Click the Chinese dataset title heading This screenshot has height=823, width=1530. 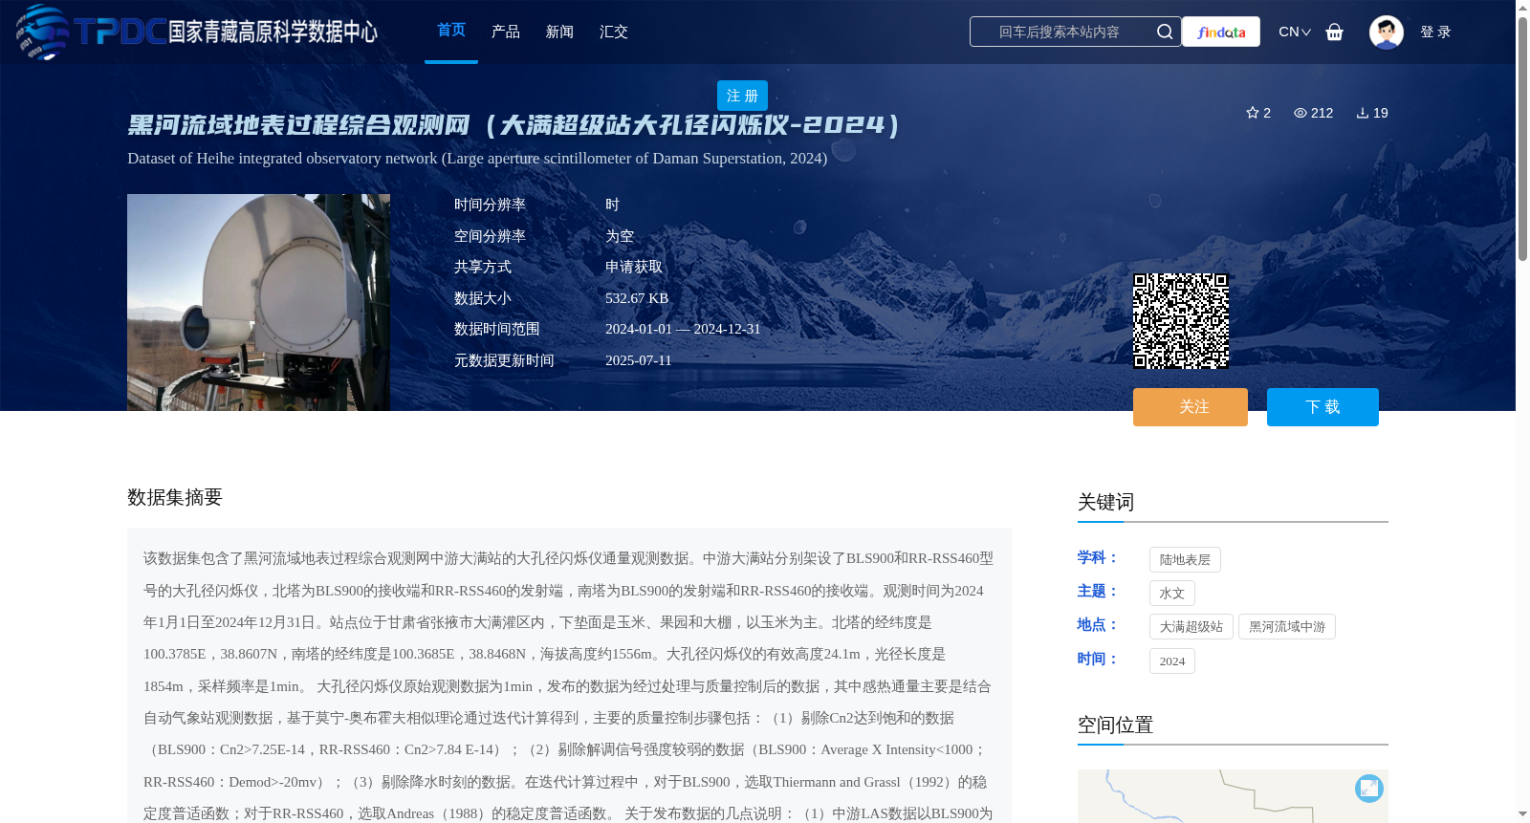[x=514, y=125]
